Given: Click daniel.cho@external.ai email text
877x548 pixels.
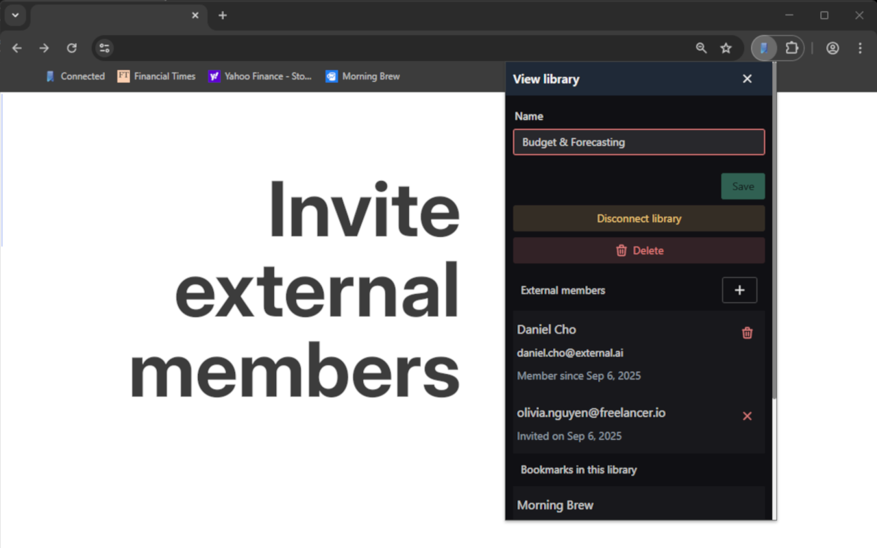Looking at the screenshot, I should (570, 353).
